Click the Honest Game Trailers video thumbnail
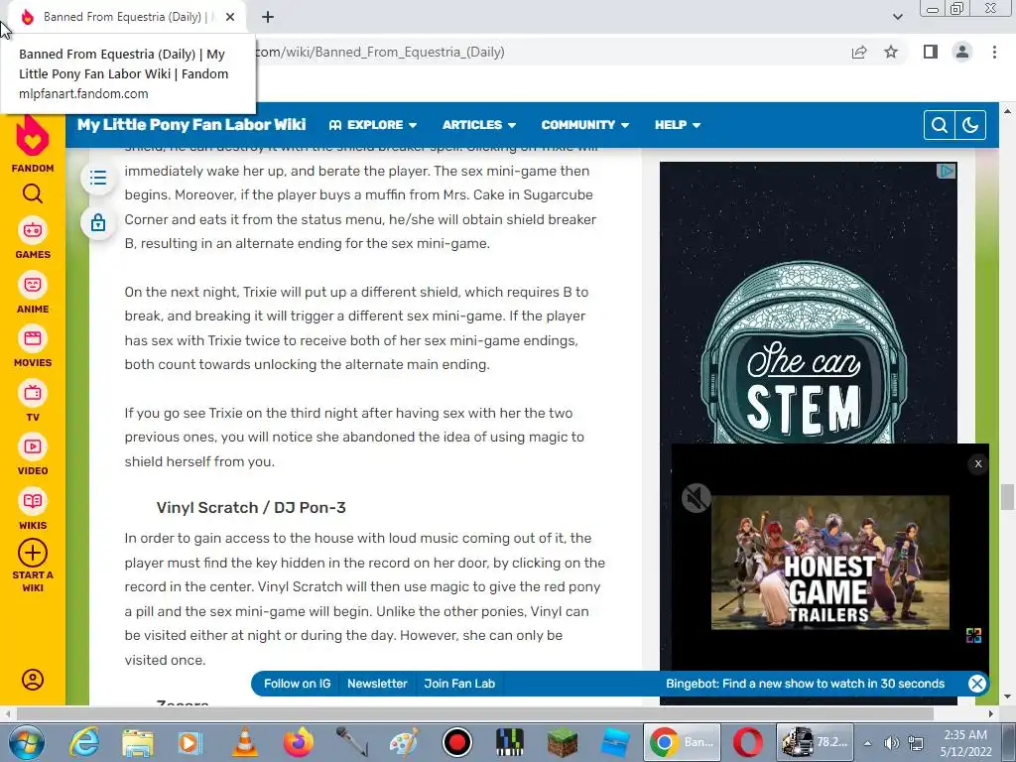 tap(830, 563)
